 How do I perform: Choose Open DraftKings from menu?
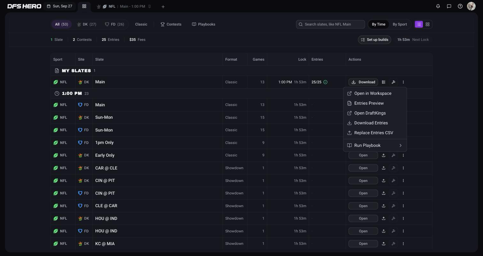coord(375,113)
